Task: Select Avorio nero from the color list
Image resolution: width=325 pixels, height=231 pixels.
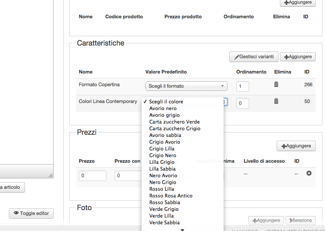Action: [163, 108]
